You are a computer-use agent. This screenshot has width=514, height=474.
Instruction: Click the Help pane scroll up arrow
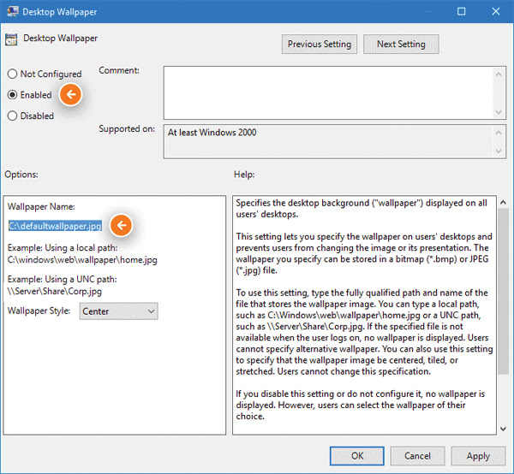point(503,203)
